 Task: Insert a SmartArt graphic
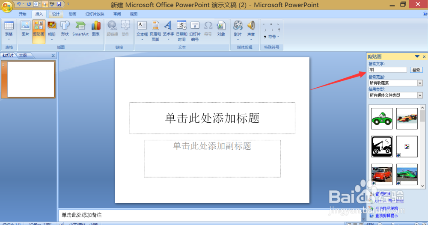point(80,29)
